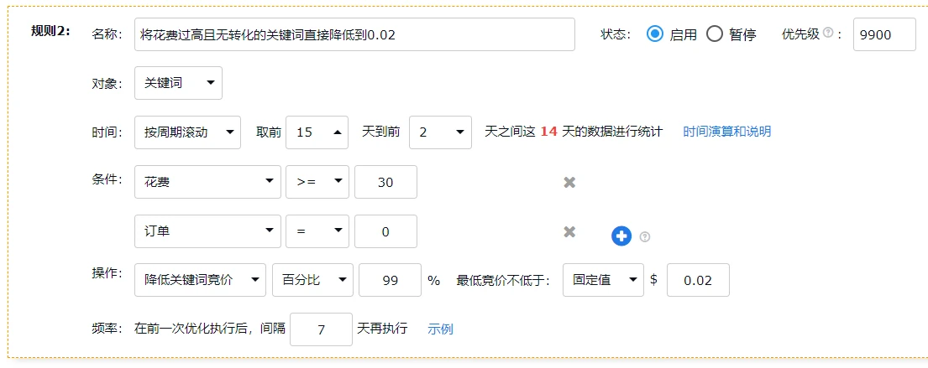Image resolution: width=928 pixels, height=368 pixels.
Task: Focus the priority field showing 9900
Action: [x=883, y=34]
